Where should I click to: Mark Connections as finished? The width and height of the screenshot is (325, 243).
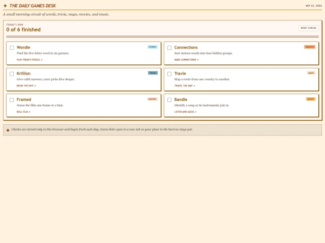[x=169, y=48]
